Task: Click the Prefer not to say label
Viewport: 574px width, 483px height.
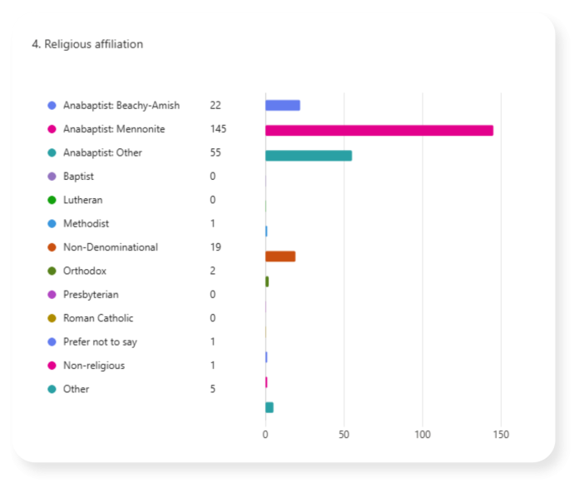Action: coord(100,342)
